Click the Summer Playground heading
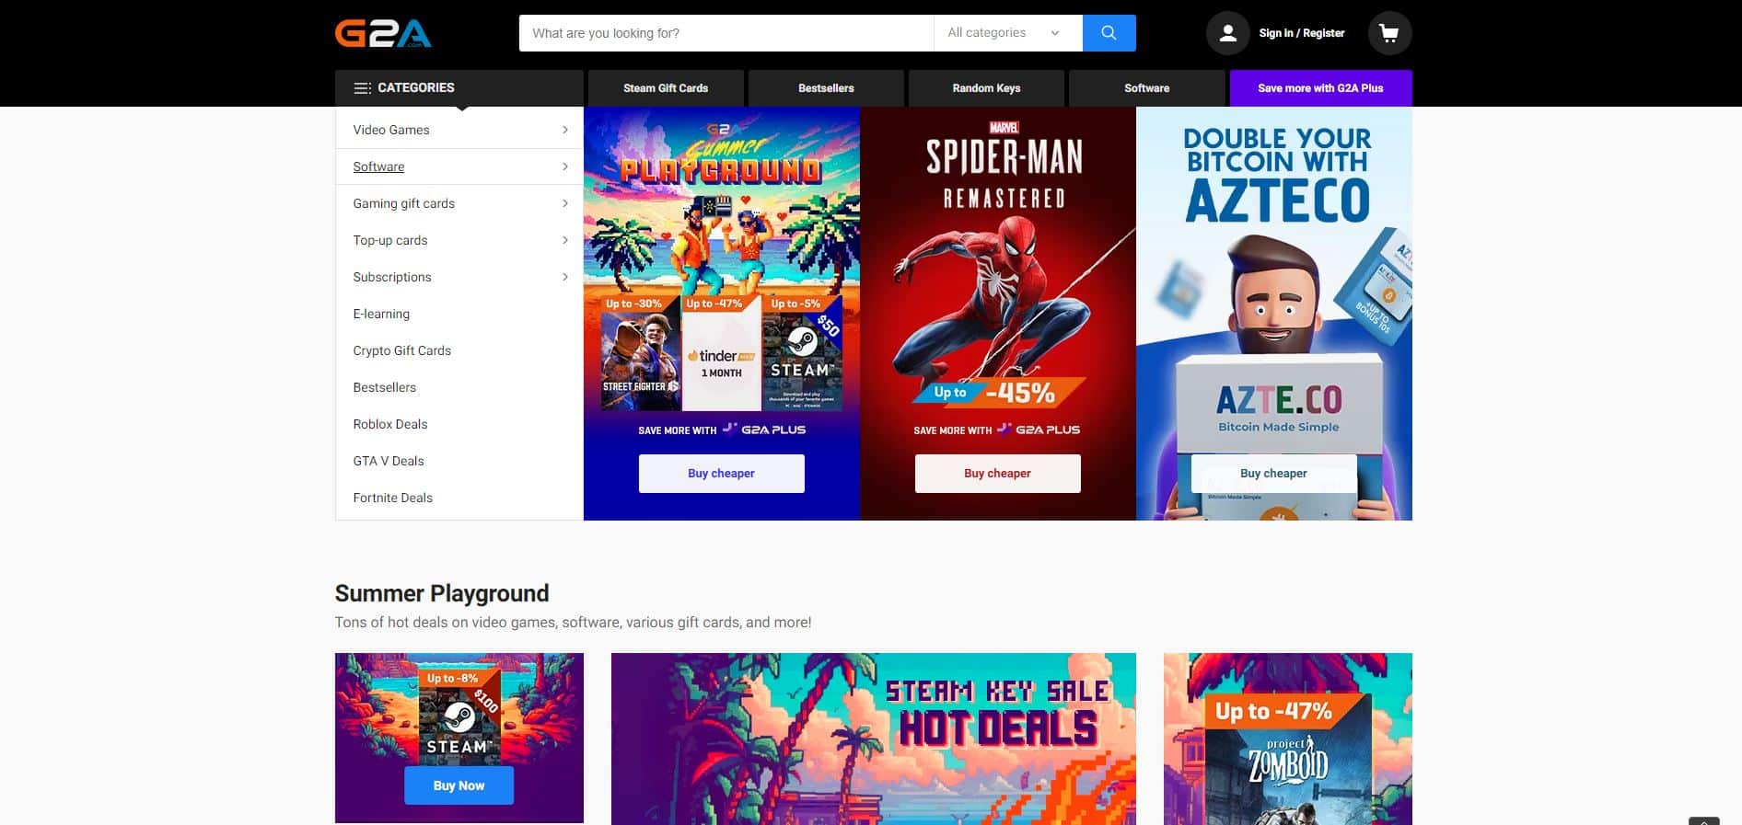This screenshot has height=825, width=1742. (442, 593)
